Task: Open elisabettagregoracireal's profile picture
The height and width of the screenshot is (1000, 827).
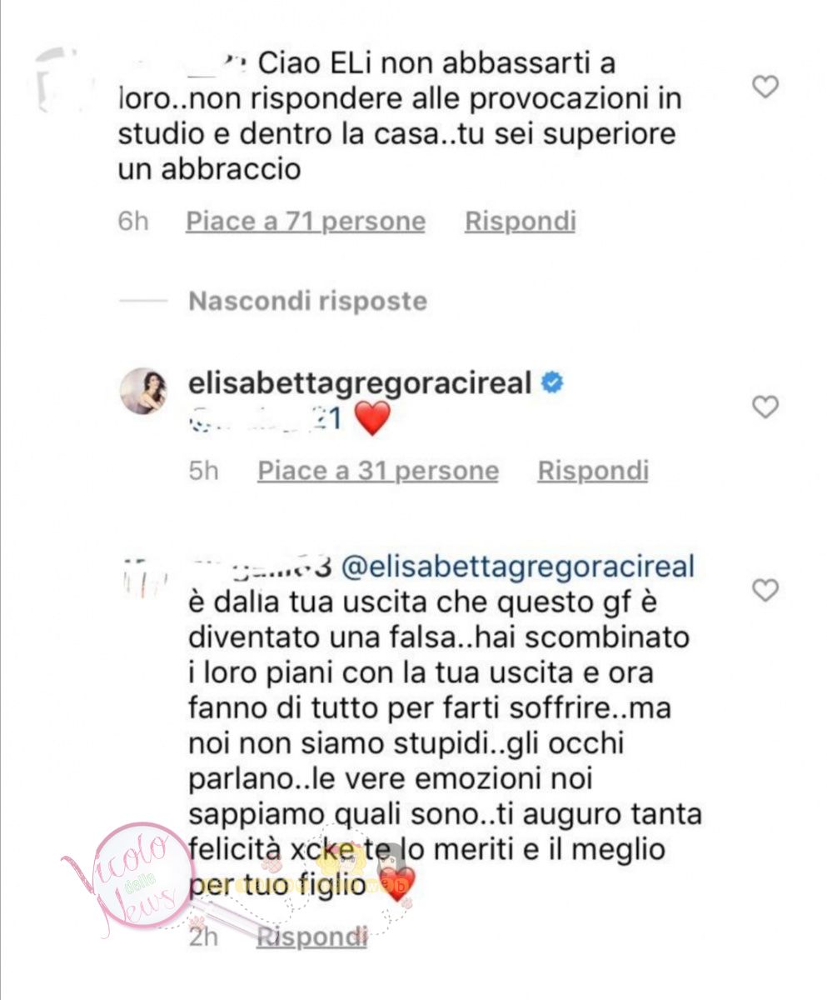Action: click(143, 390)
